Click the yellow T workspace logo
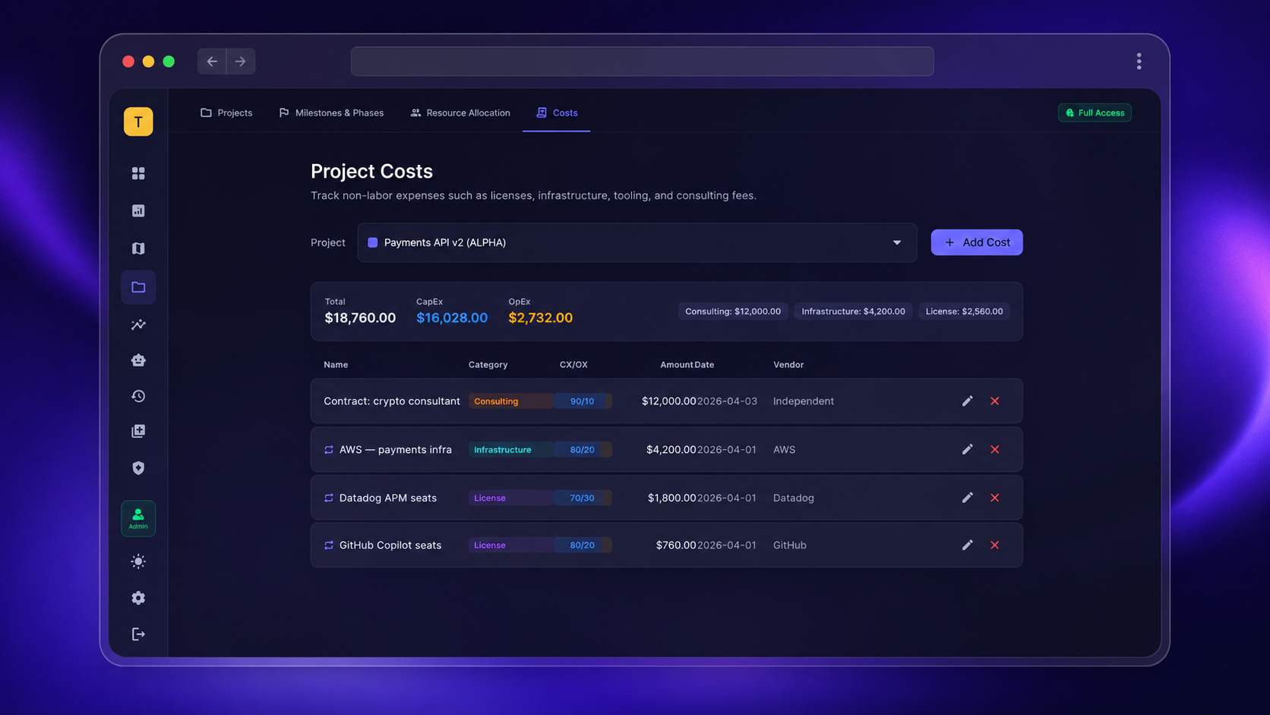This screenshot has width=1270, height=715. (138, 122)
